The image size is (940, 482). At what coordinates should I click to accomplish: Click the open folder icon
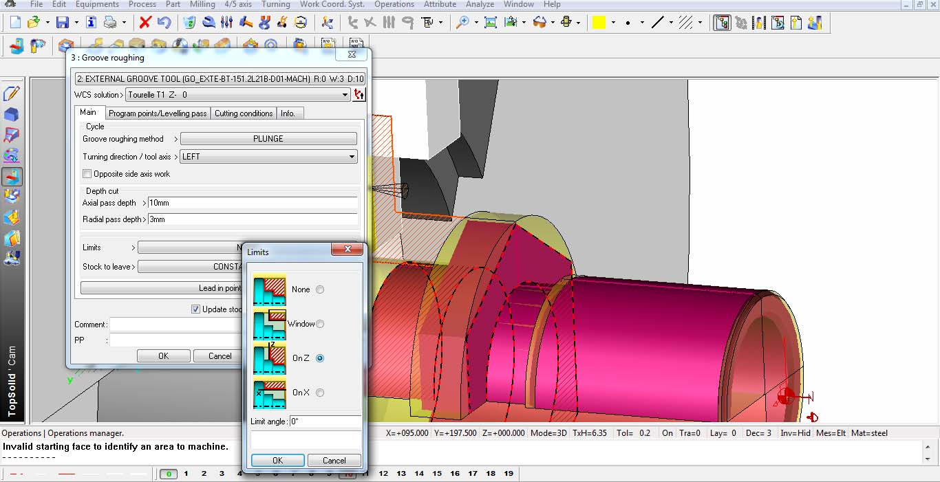34,23
